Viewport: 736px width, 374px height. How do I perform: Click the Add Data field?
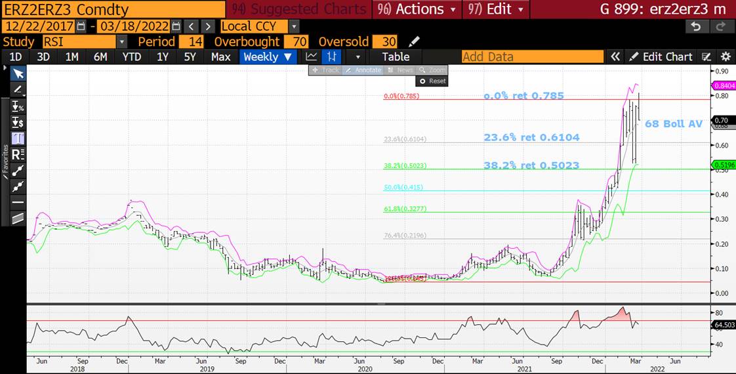[x=532, y=57]
